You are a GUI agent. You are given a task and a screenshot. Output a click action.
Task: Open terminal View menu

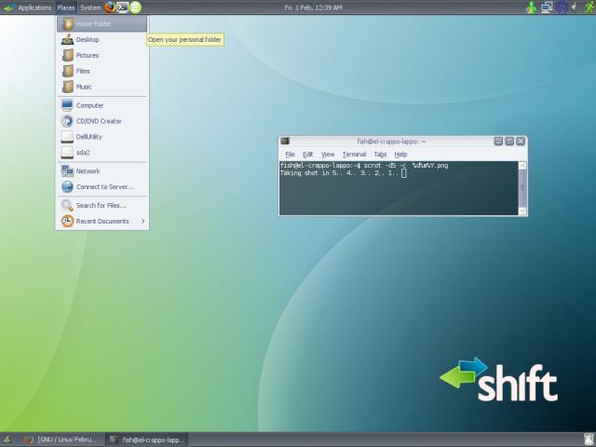(x=328, y=154)
